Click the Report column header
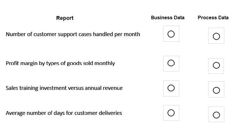This screenshot has height=130, width=238. (65, 18)
